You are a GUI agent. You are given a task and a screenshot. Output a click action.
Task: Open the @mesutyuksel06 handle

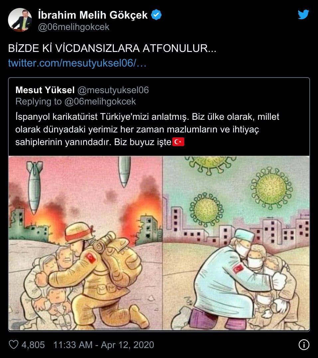pyautogui.click(x=113, y=90)
